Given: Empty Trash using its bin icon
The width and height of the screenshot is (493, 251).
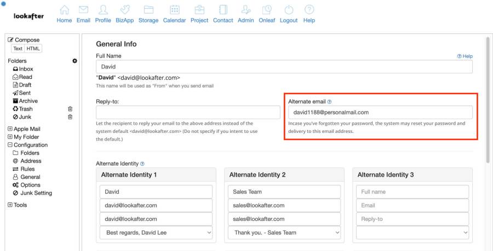Looking at the screenshot, I should (x=70, y=109).
